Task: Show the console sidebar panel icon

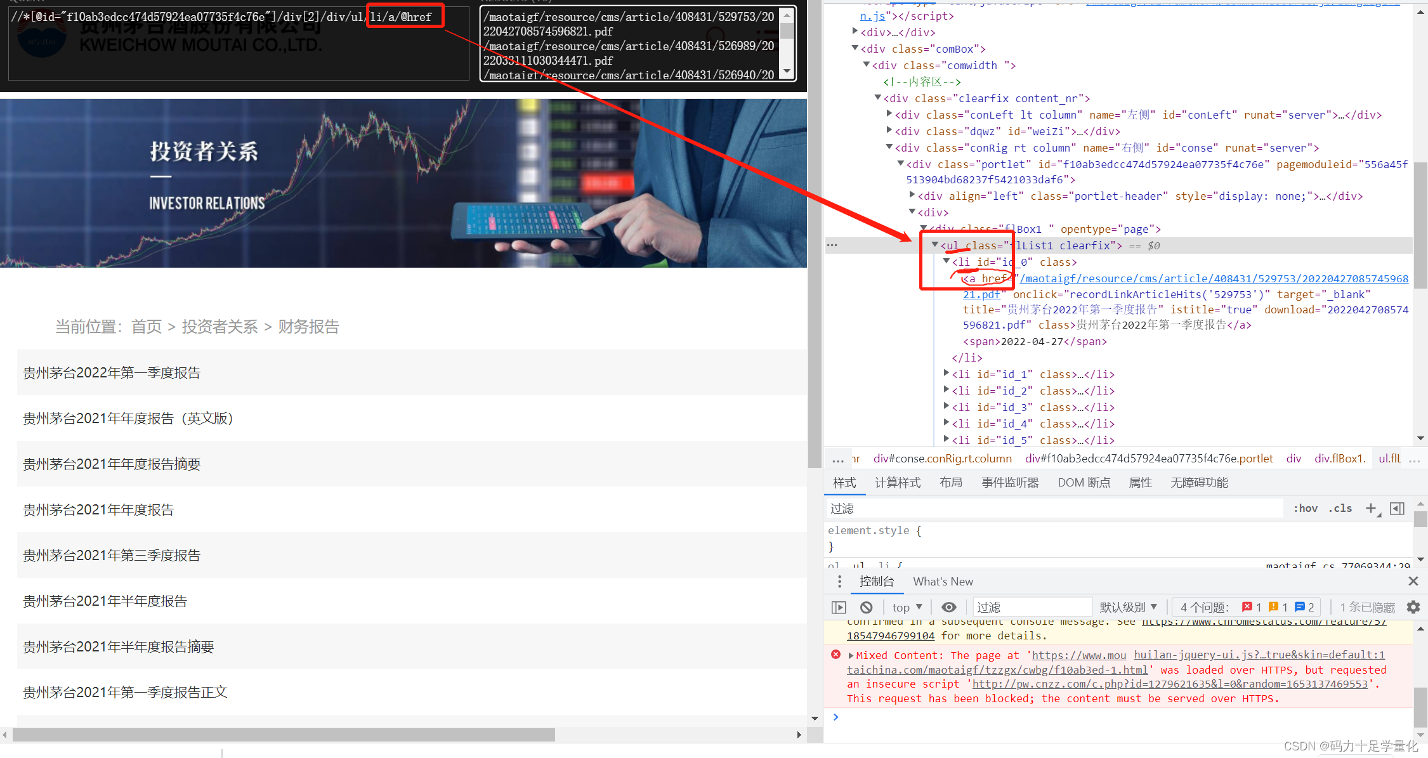Action: click(x=839, y=607)
